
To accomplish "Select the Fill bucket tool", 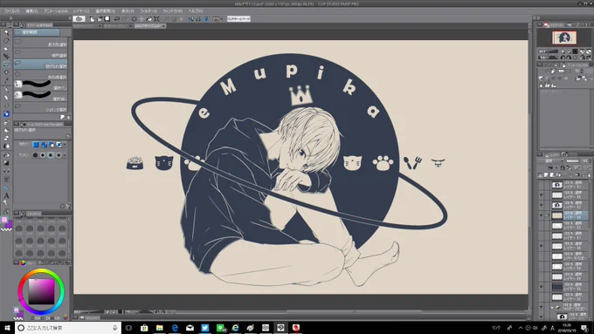I will point(6,154).
